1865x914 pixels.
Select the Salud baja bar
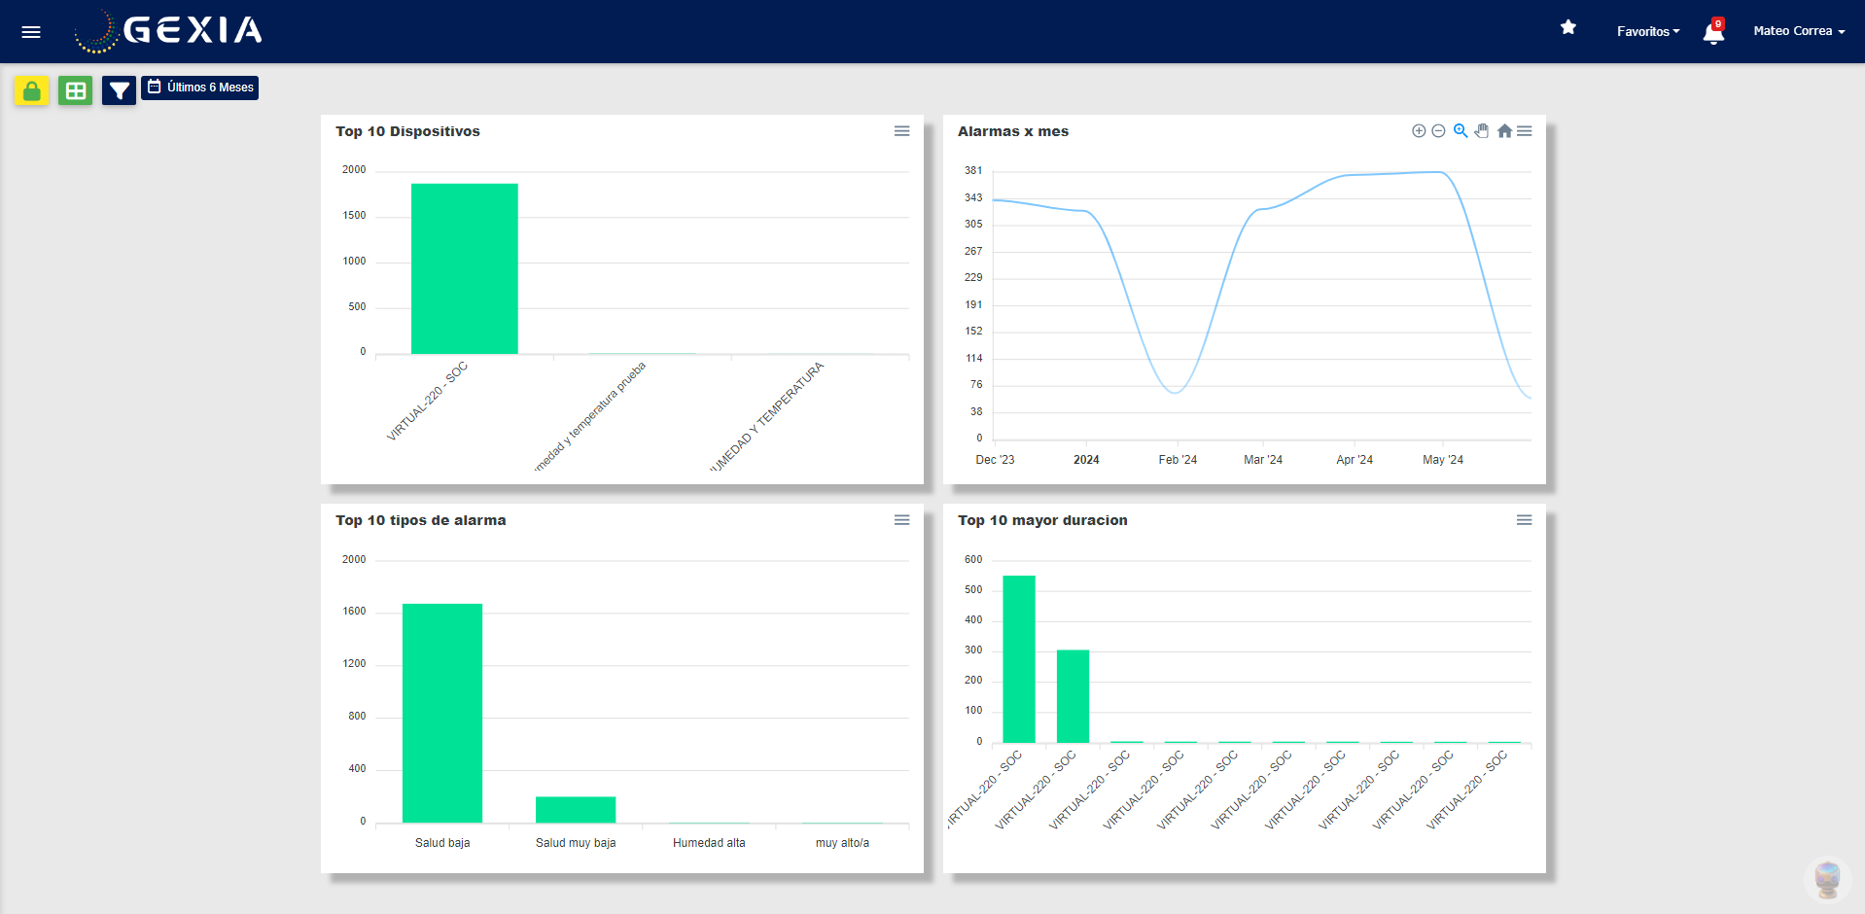click(x=441, y=710)
